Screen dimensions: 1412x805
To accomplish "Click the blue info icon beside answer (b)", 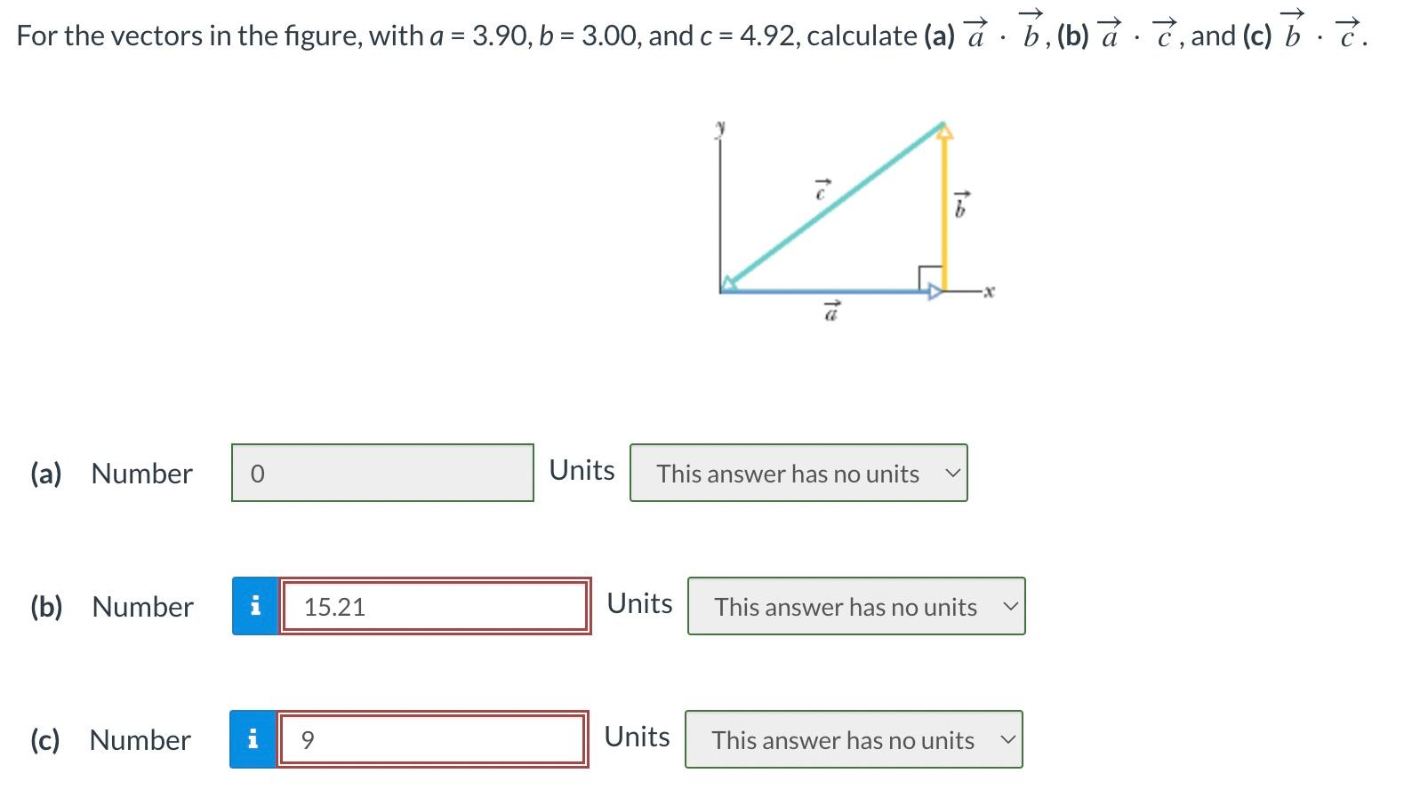I will (x=255, y=607).
